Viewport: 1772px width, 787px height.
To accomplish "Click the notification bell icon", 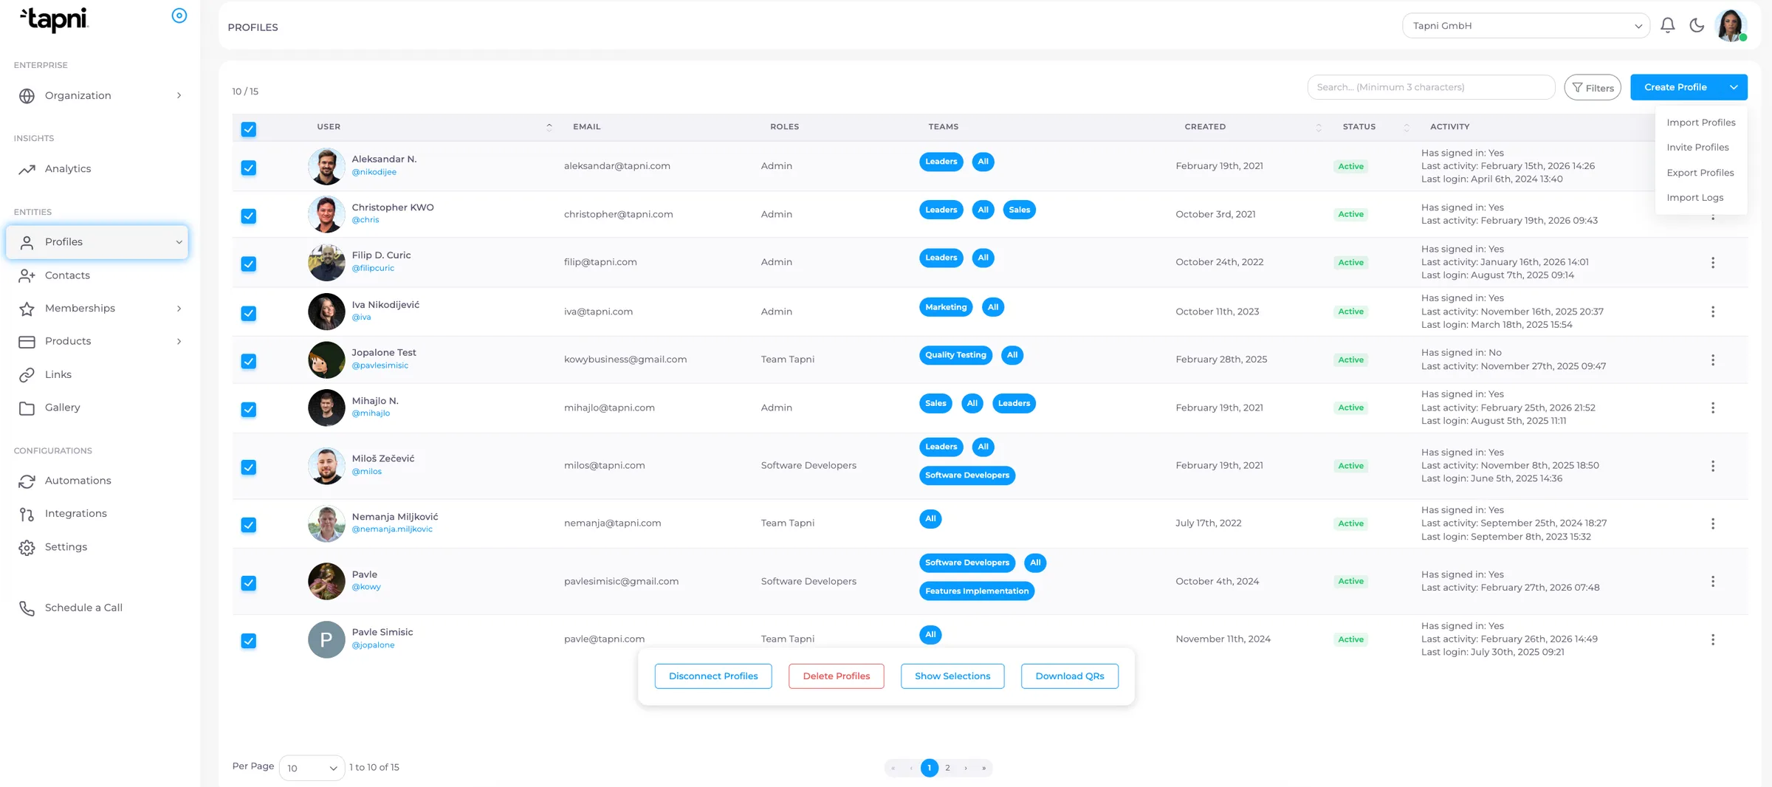I will click(1667, 25).
